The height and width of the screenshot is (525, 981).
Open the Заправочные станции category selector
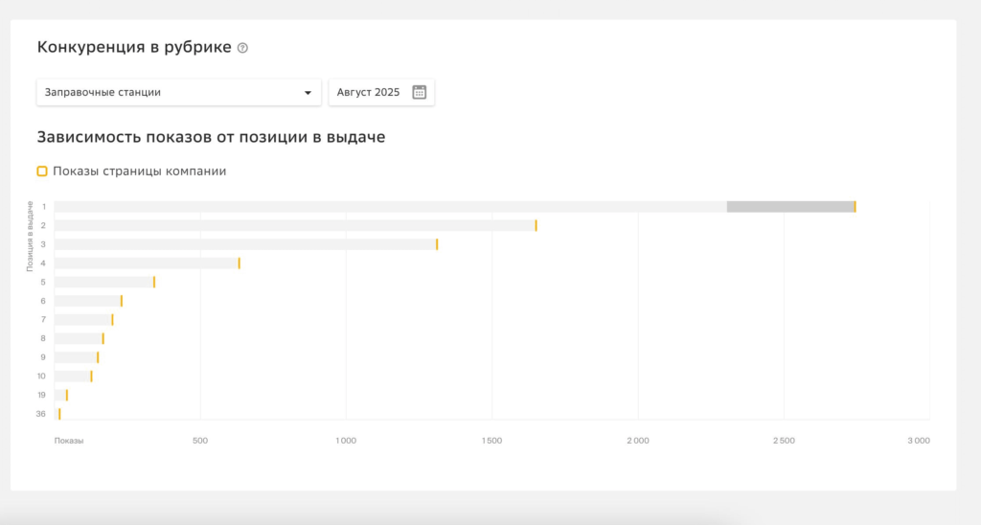[x=179, y=93]
